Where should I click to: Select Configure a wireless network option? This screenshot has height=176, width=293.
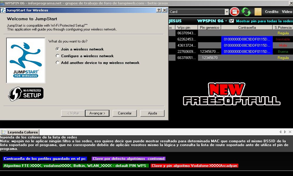pos(58,56)
